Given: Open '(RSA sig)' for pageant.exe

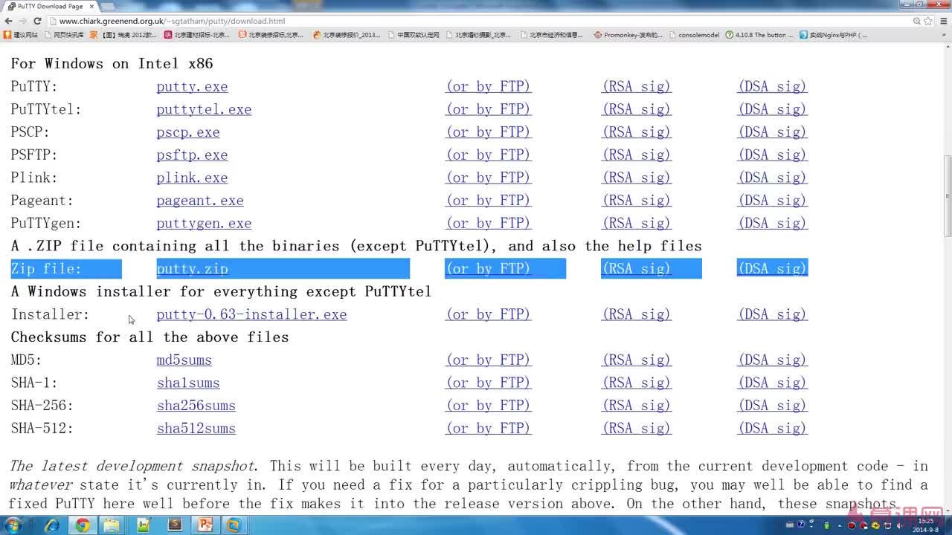Looking at the screenshot, I should (636, 201).
